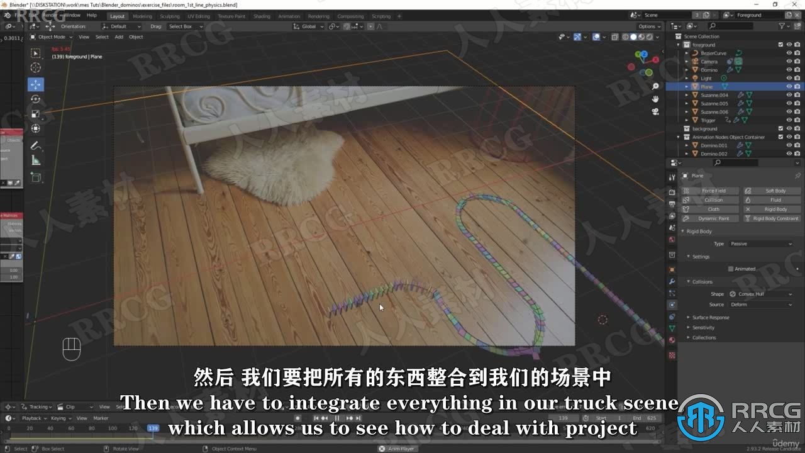Open the Help menu
805x453 pixels.
(x=92, y=14)
